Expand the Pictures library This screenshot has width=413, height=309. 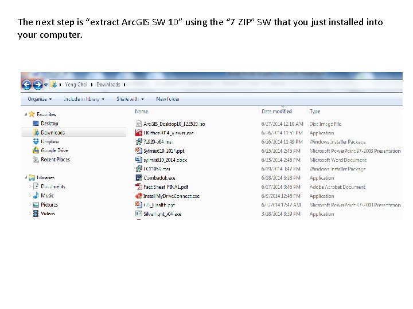(30, 205)
